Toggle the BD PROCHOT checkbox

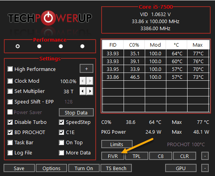tap(10, 132)
